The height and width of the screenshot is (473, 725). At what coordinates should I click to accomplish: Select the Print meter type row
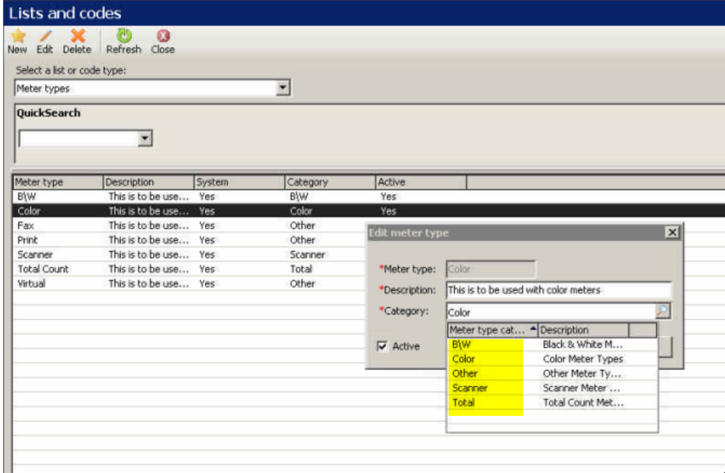pos(189,240)
